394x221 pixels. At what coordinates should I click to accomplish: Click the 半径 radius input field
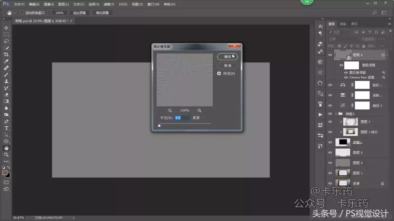click(x=182, y=117)
